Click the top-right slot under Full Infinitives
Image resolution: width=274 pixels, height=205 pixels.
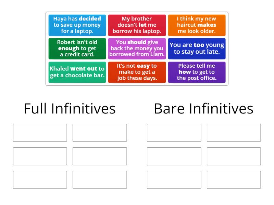tap(100, 133)
